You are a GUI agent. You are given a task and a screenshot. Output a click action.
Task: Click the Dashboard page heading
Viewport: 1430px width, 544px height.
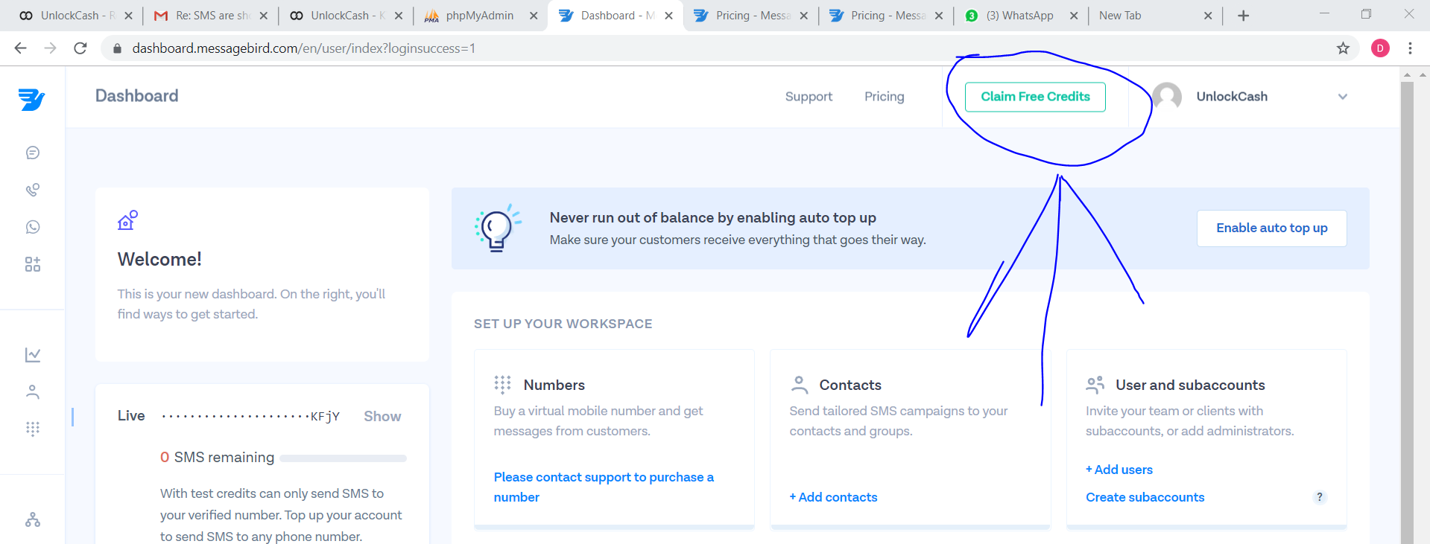pos(137,96)
